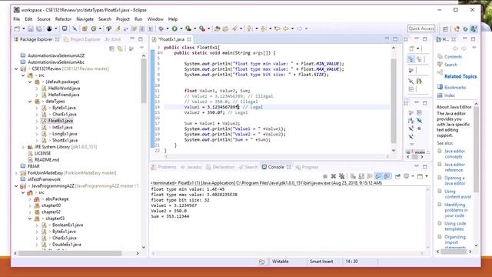Image resolution: width=492 pixels, height=277 pixels.
Task: Click the Open Perspective icon
Action: pos(445,28)
